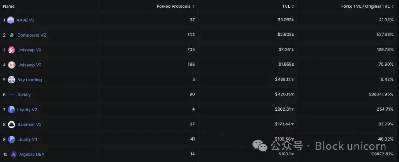Click the Uniswap V3 logo icon
This screenshot has height=162, width=399.
(x=11, y=65)
